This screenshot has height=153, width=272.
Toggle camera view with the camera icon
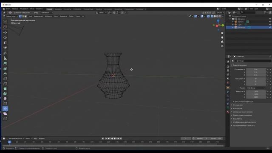222,42
